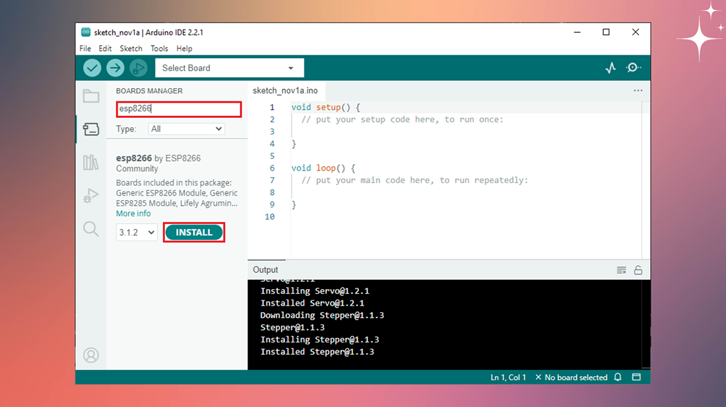Open the Library Manager sidebar icon
726x407 pixels.
tap(91, 162)
